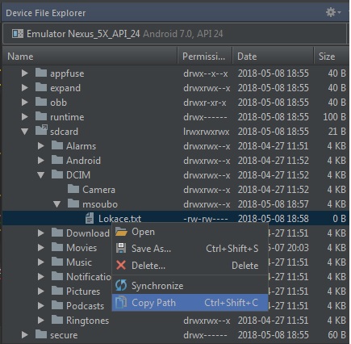Viewport: 351px width, 344px height.
Task: Expand the Ringtones folder arrow
Action: 41,321
